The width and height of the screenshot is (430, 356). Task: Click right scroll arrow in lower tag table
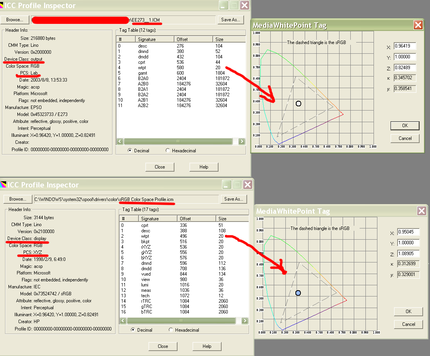pyautogui.click(x=245, y=320)
